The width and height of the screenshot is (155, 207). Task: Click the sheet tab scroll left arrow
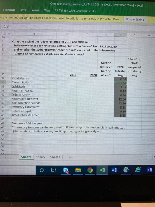pos(5,157)
